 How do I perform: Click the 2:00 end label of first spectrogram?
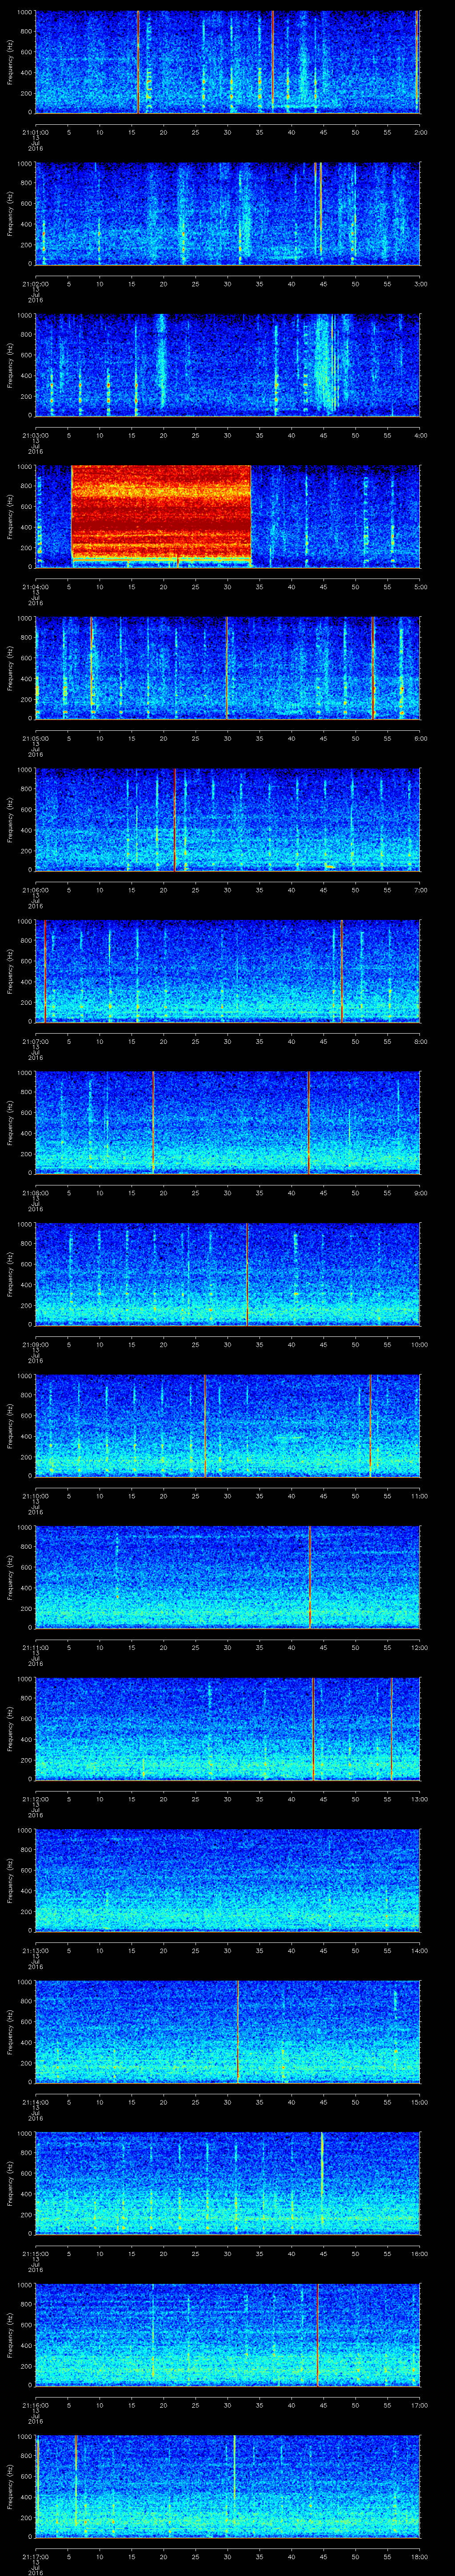pyautogui.click(x=420, y=132)
